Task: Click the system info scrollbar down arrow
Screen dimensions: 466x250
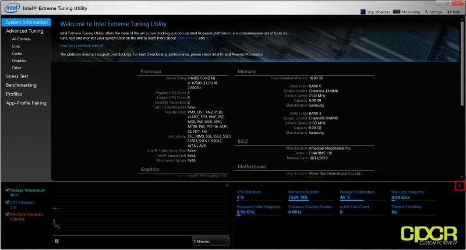Action: click(462, 177)
